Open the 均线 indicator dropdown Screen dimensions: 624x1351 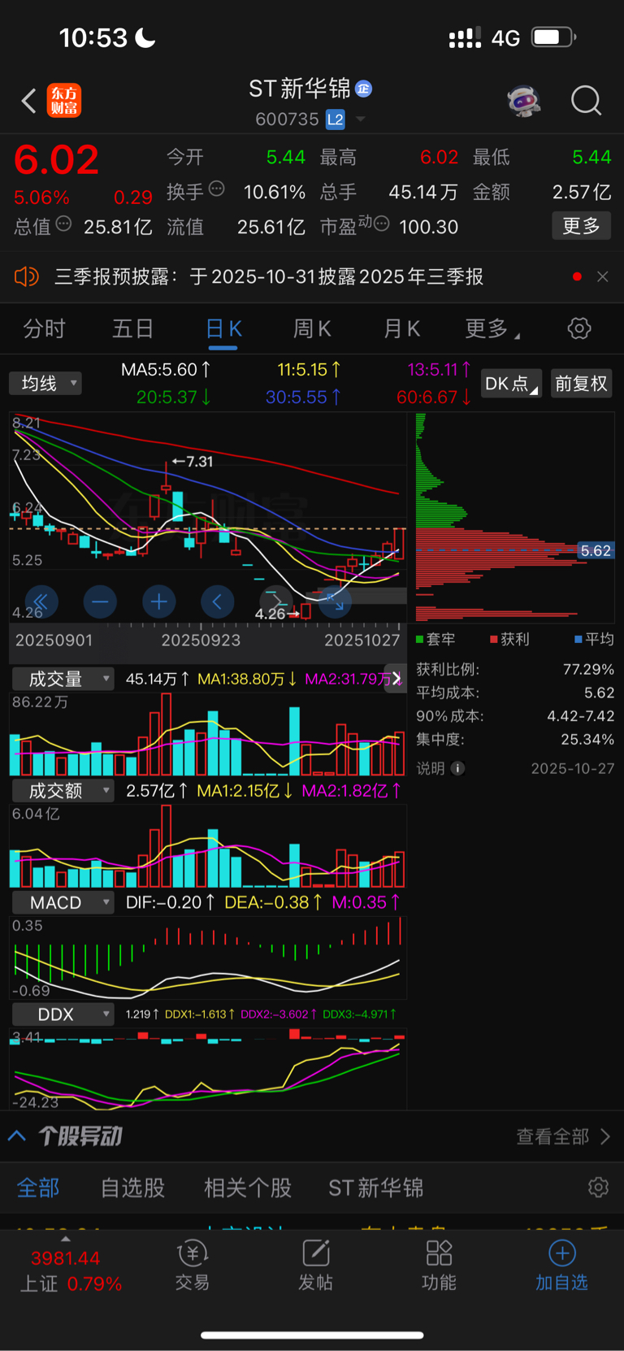click(45, 383)
